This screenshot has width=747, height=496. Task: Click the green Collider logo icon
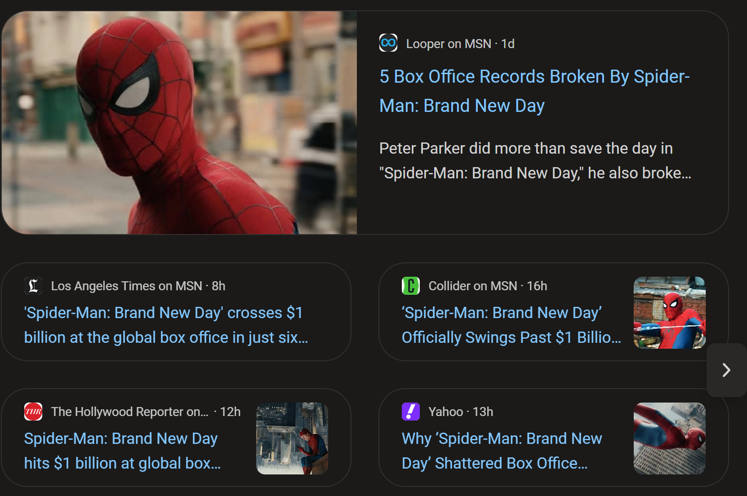point(411,286)
